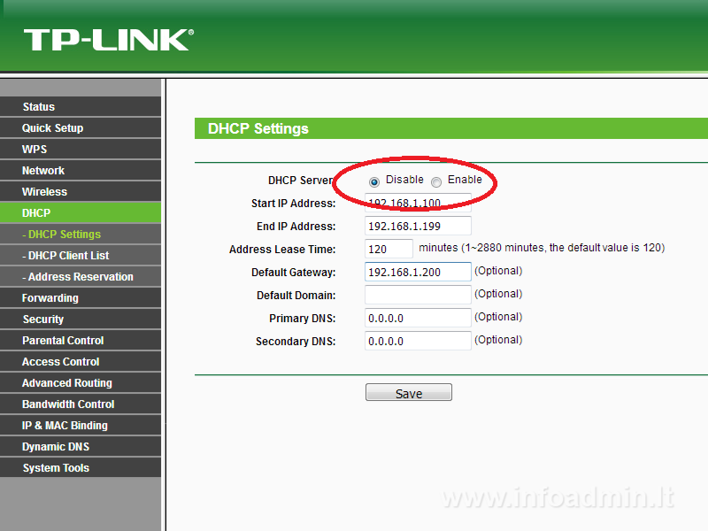Open the Address Reservation submenu
The height and width of the screenshot is (531, 708).
point(81,276)
